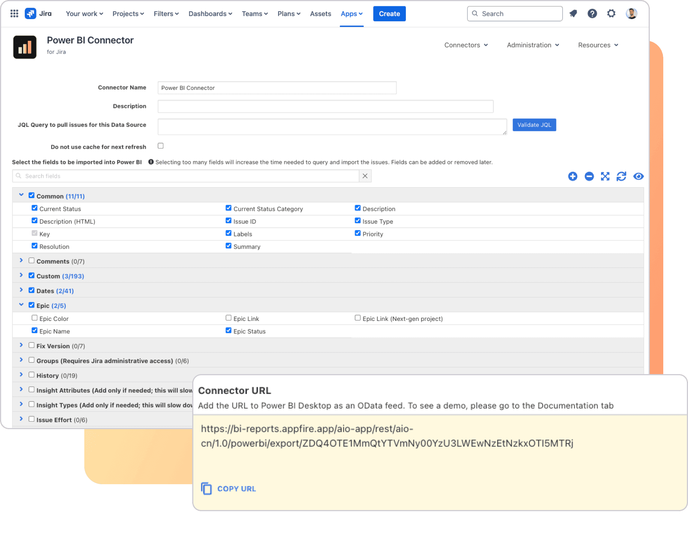Uncheck the Common group checkbox

31,195
